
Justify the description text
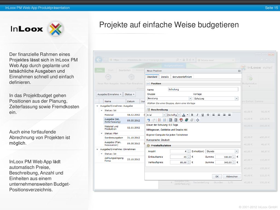click(229, 115)
